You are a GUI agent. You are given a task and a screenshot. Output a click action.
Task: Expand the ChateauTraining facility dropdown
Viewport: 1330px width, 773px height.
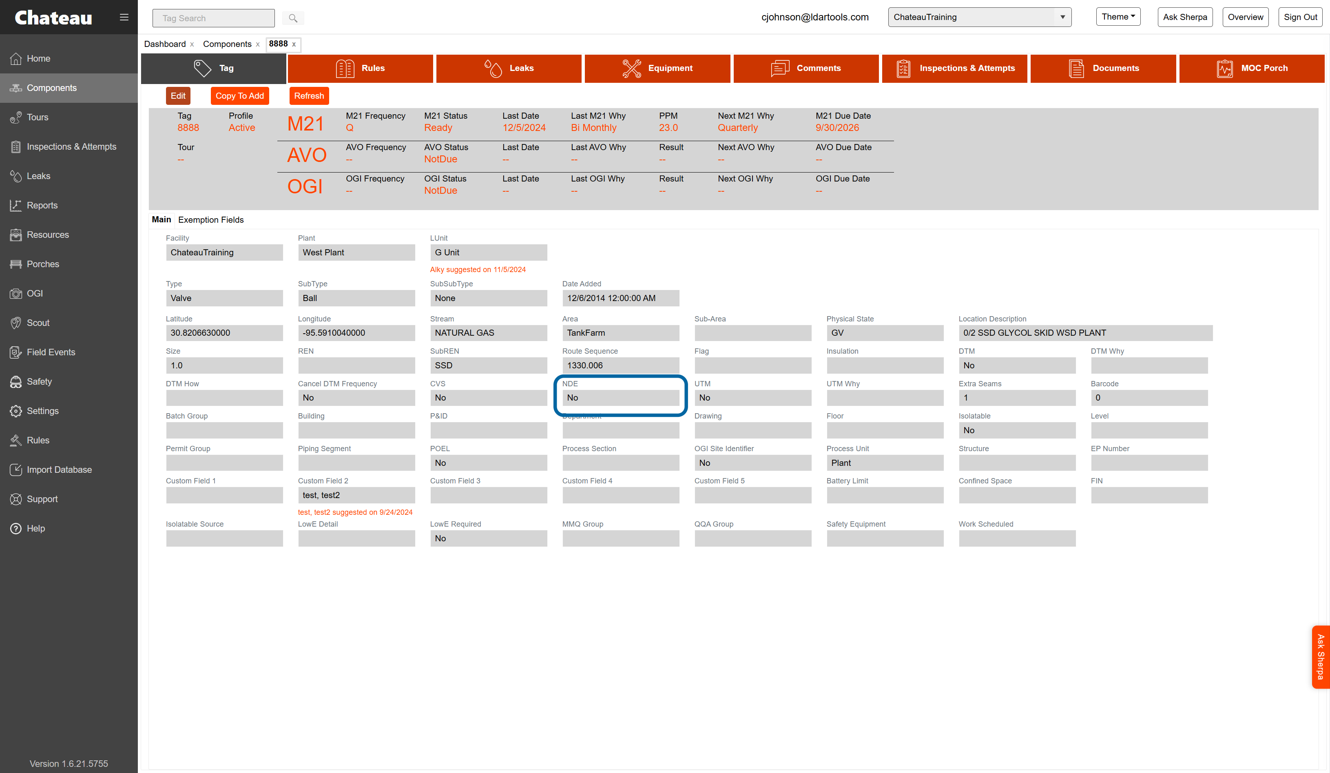[980, 17]
